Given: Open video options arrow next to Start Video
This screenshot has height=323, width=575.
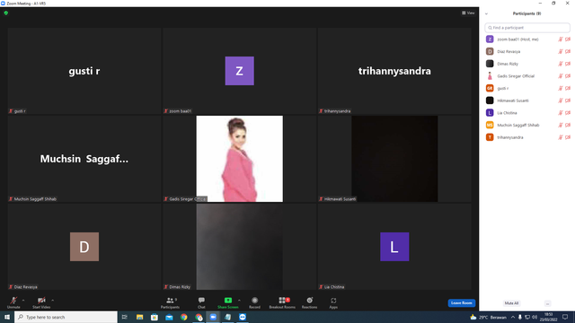Looking at the screenshot, I should point(53,301).
